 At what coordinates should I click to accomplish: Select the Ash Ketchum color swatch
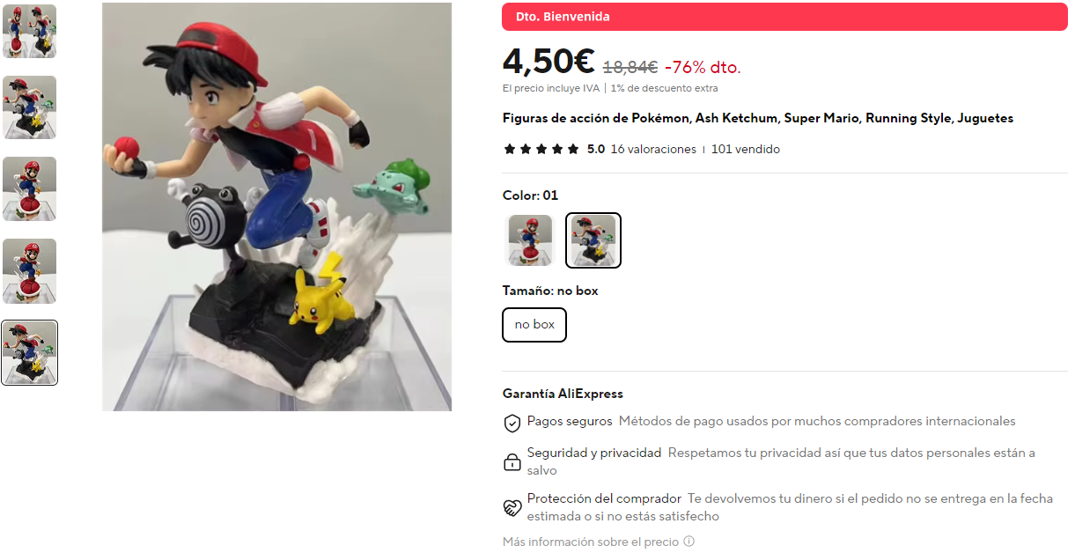pyautogui.click(x=593, y=240)
